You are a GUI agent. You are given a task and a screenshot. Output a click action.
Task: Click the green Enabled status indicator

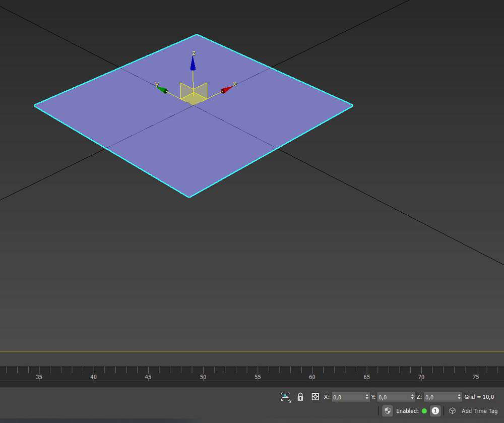[x=424, y=411]
